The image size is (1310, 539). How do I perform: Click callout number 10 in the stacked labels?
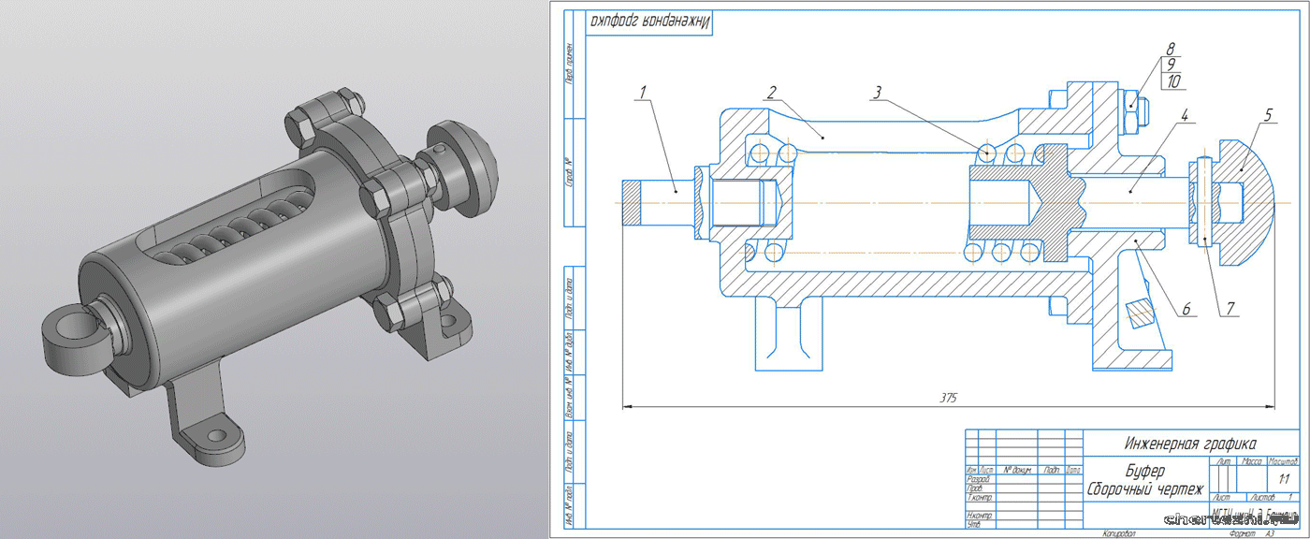tap(1173, 81)
